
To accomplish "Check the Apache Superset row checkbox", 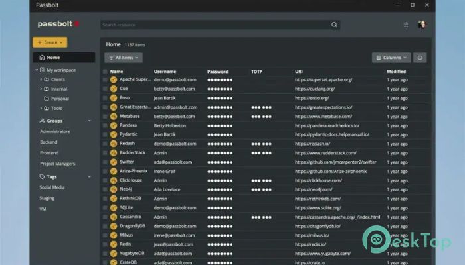I will pos(105,80).
